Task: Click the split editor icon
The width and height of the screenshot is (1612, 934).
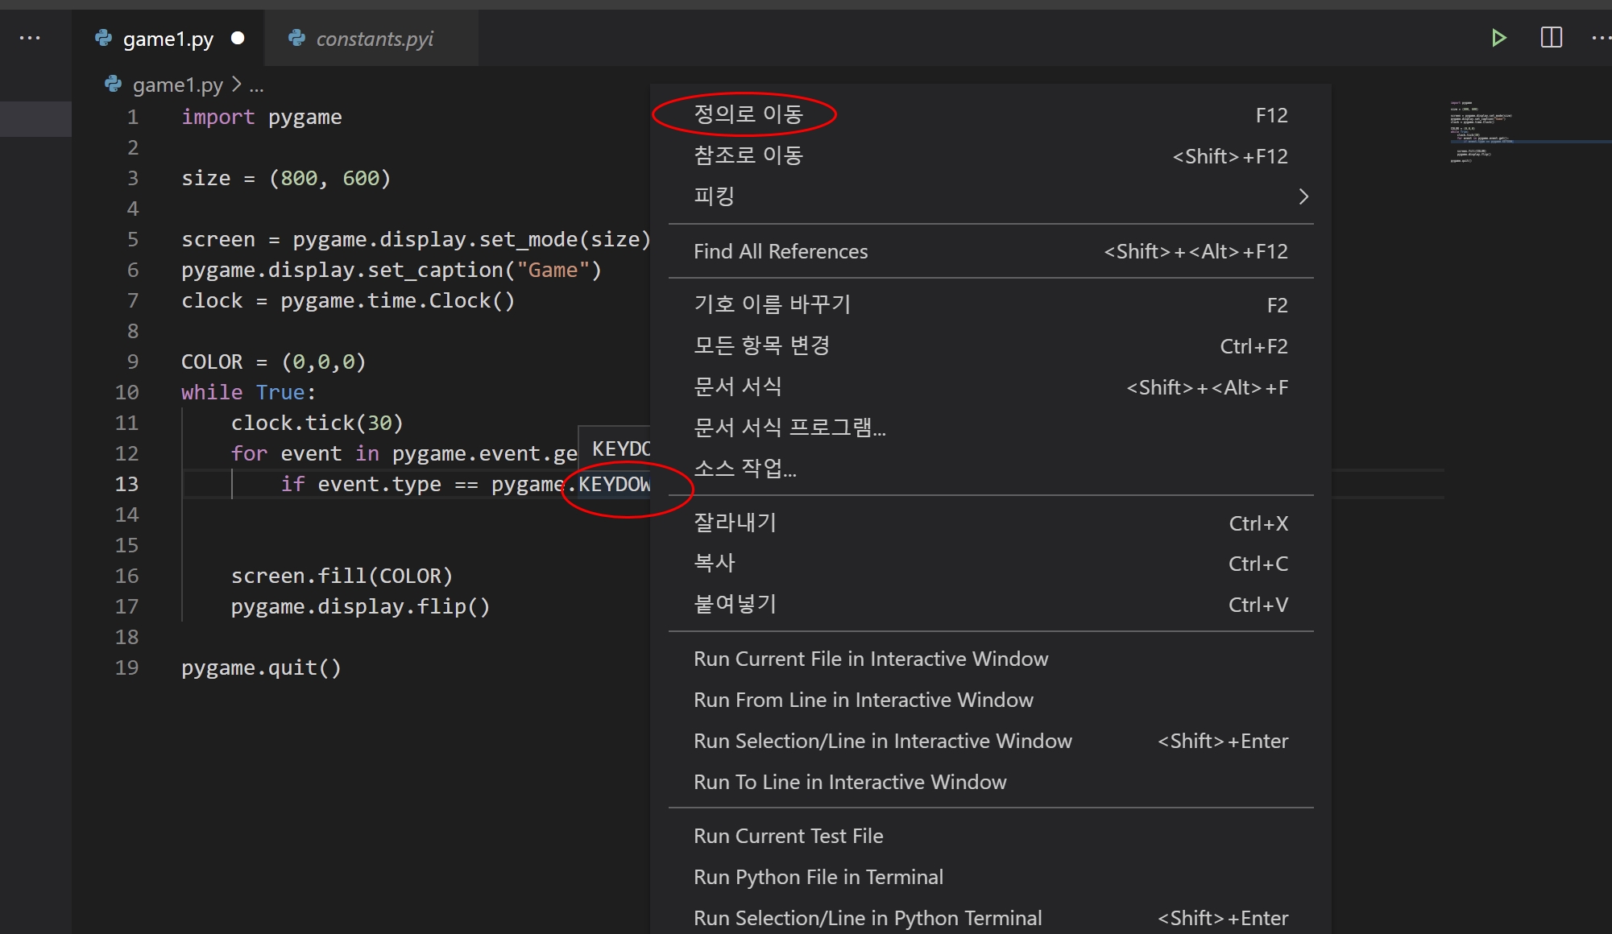Action: pyautogui.click(x=1551, y=38)
